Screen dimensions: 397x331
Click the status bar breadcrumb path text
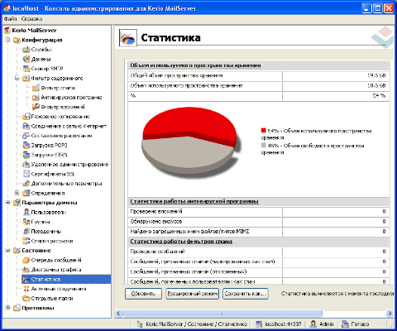tap(196, 324)
